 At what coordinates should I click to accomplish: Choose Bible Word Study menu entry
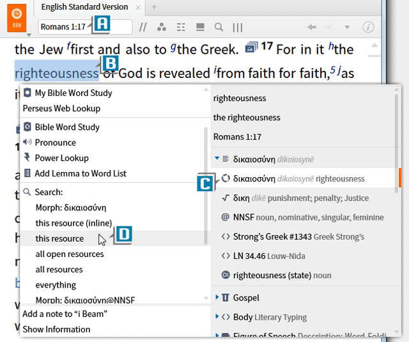[67, 127]
